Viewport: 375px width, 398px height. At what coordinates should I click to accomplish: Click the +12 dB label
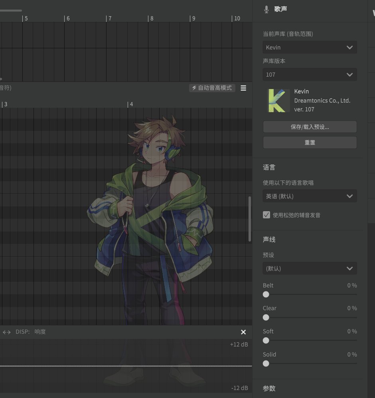(239, 345)
